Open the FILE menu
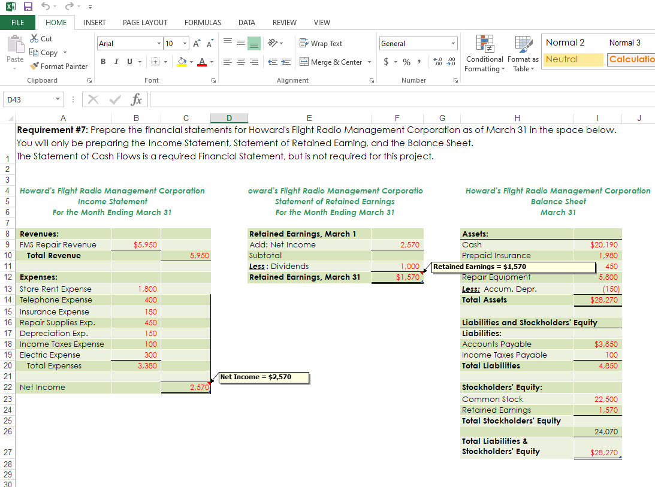The image size is (655, 487). click(18, 22)
